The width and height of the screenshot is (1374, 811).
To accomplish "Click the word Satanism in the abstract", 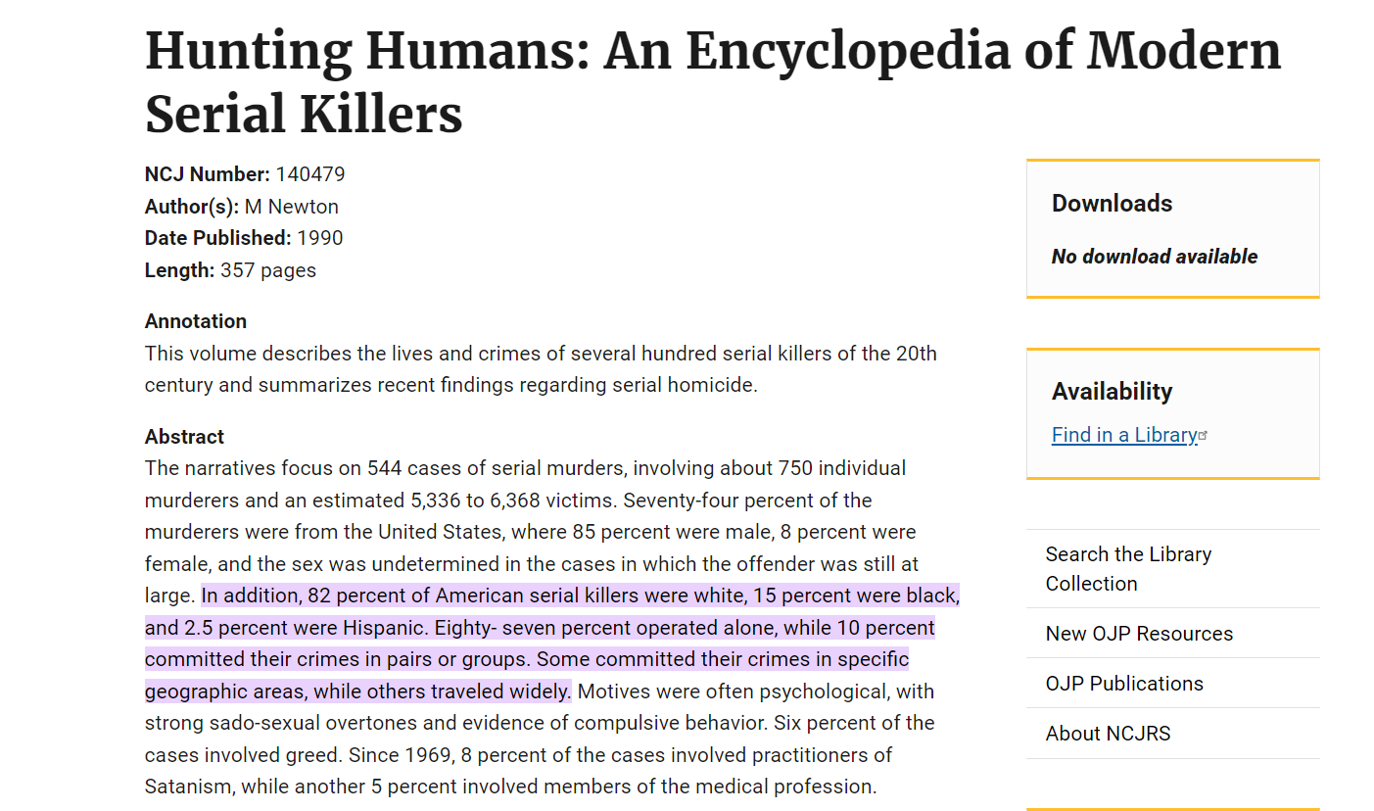I will click(x=188, y=787).
